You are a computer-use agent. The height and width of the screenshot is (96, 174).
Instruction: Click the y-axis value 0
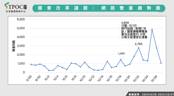tap(24, 73)
